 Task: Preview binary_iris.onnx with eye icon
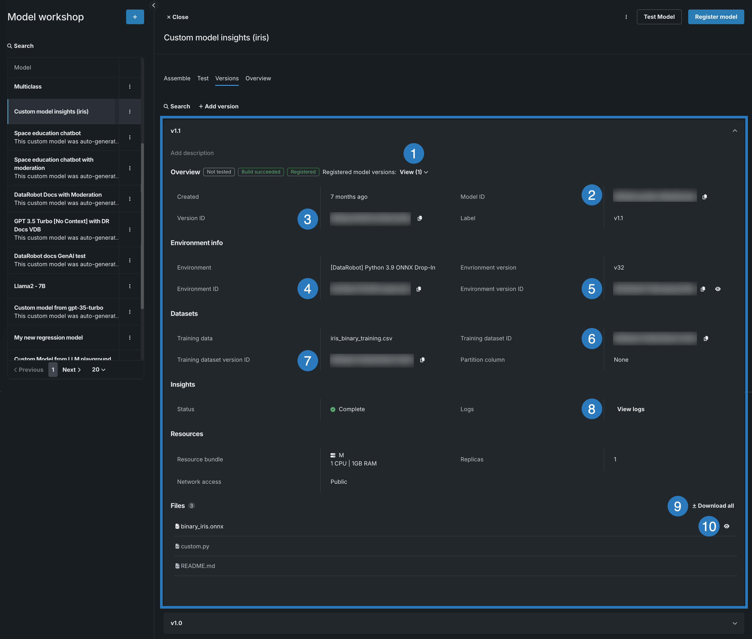726,526
